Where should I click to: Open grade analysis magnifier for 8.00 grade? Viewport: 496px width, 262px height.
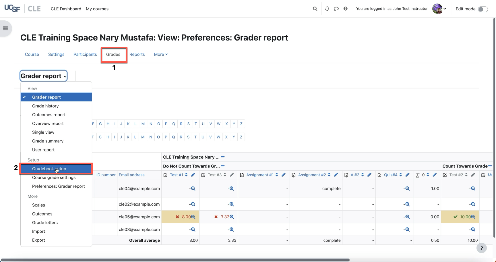point(193,217)
